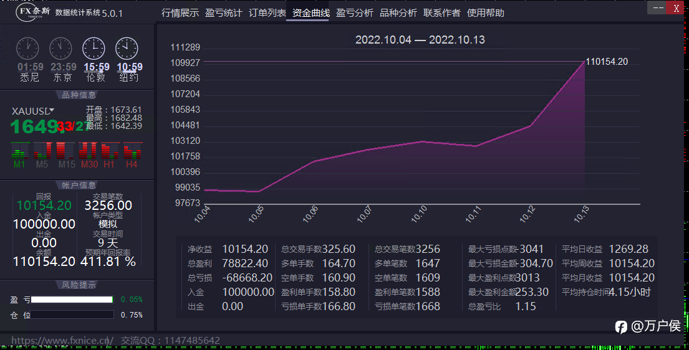
Task: Click the 空单笔数 value 1609
Action: coord(428,278)
